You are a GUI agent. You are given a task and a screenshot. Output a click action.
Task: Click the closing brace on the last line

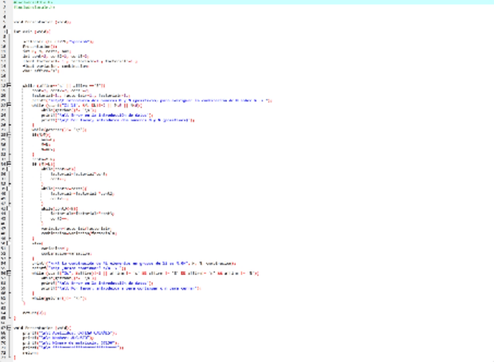click(15, 357)
